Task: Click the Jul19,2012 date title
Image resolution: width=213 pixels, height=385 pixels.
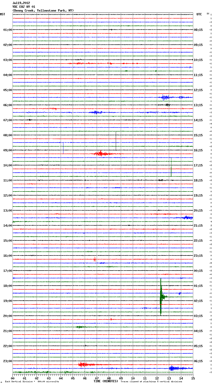Action: point(21,3)
